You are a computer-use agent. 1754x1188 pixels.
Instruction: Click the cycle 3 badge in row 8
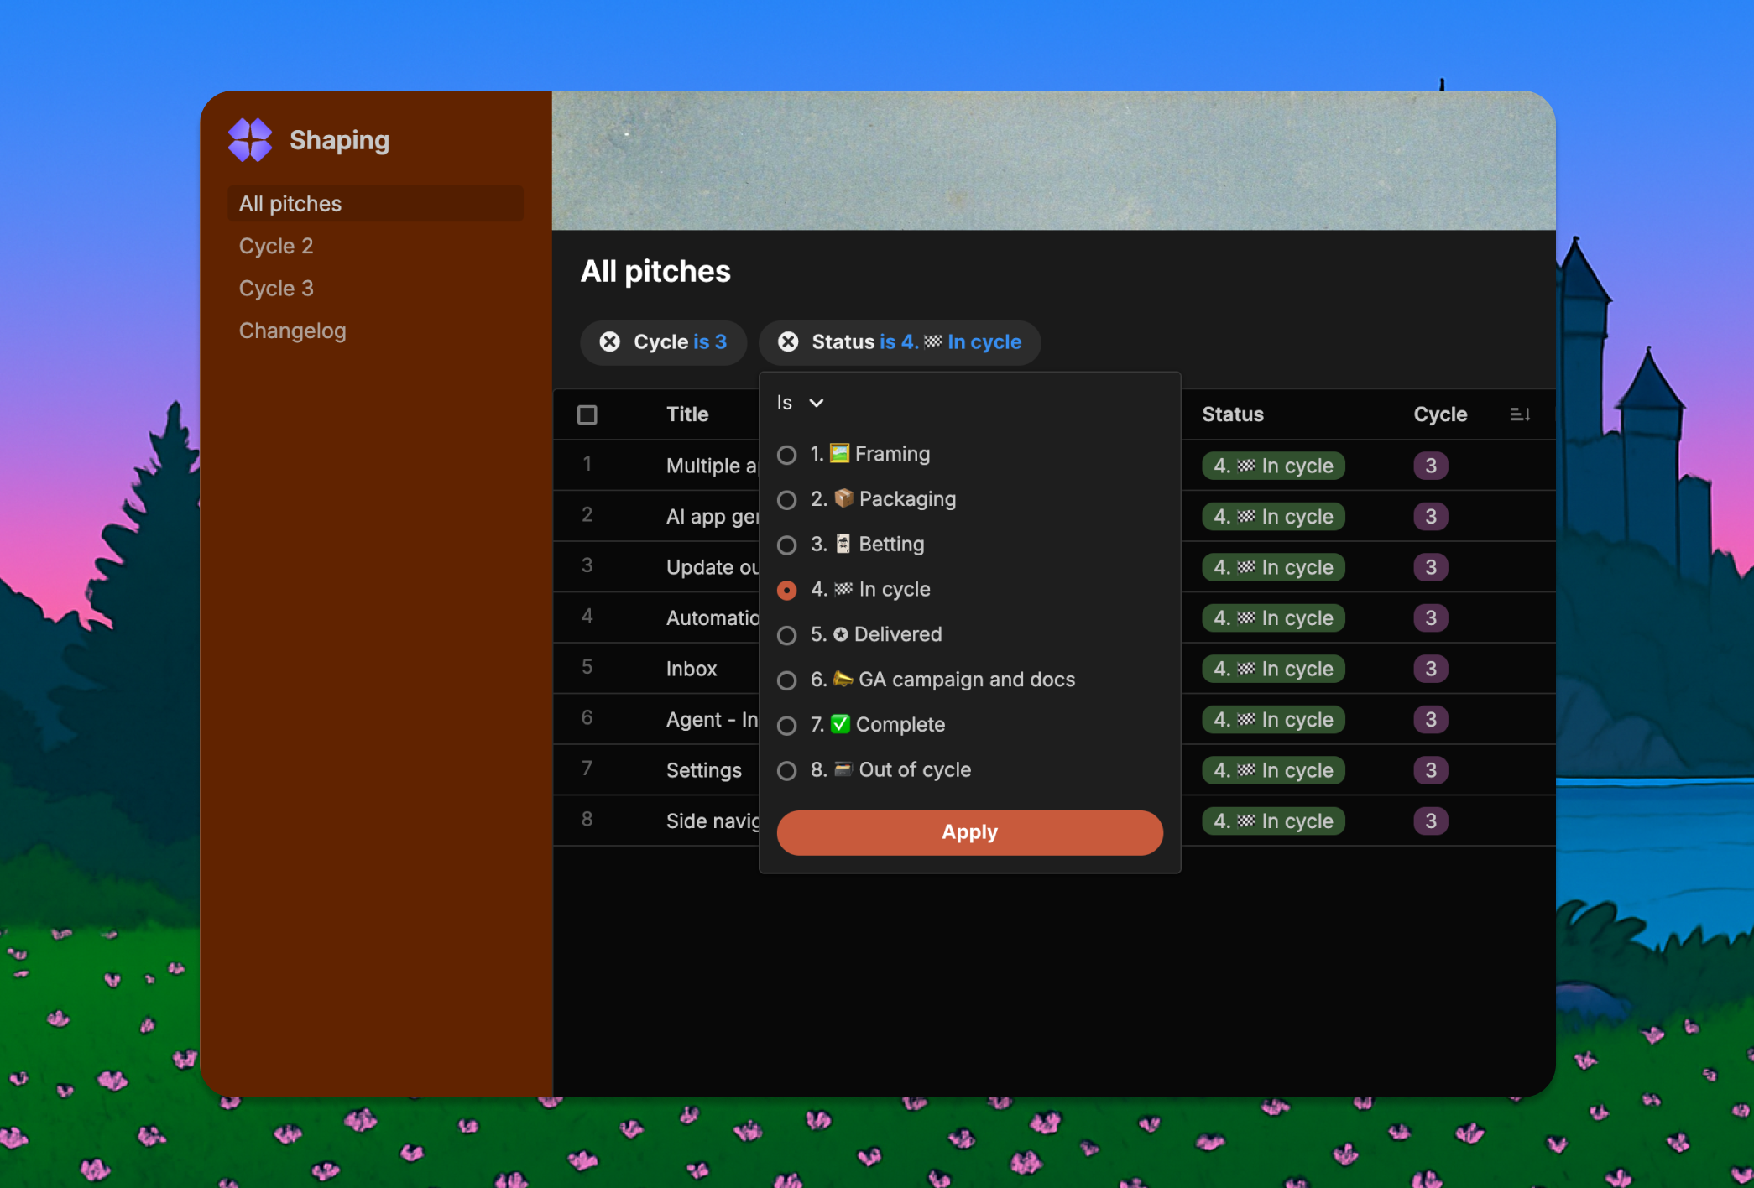[x=1431, y=821]
